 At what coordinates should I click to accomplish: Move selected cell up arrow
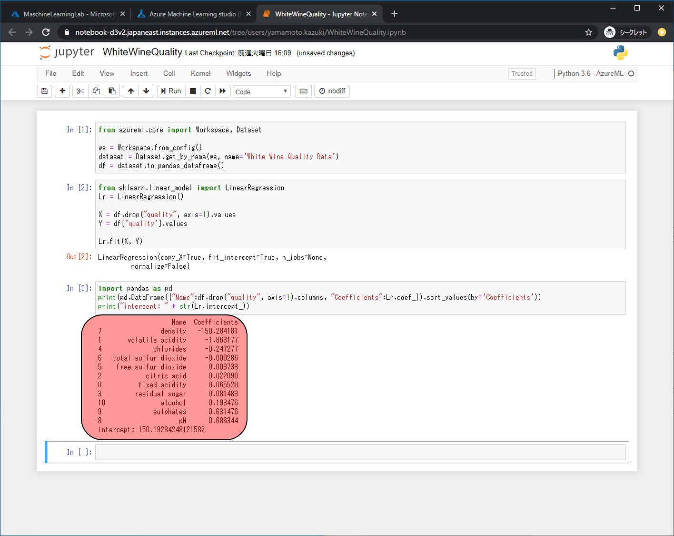coord(131,91)
